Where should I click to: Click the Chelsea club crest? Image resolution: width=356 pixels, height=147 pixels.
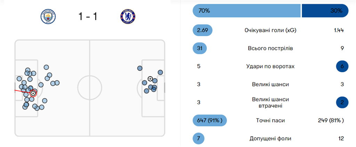pyautogui.click(x=128, y=16)
